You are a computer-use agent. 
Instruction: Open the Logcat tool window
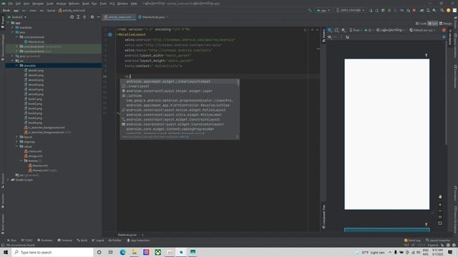pos(98,241)
